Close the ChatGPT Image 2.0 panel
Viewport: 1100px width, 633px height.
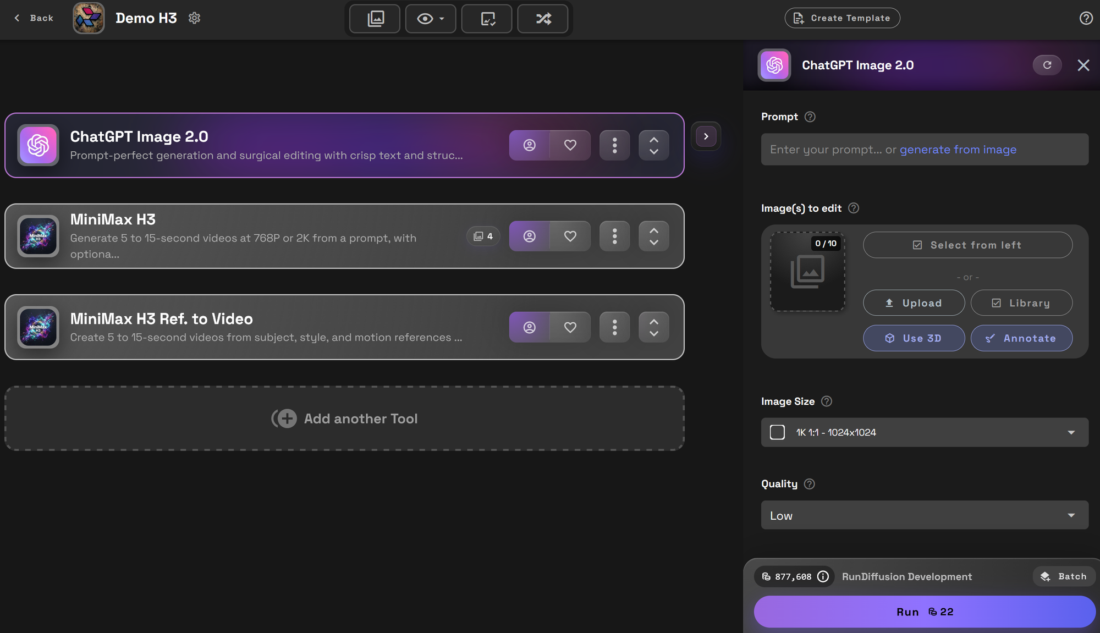(1083, 65)
